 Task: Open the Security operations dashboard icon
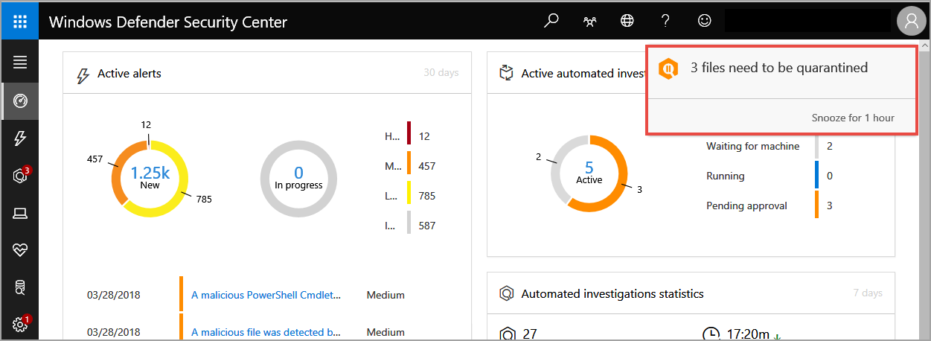pos(20,101)
